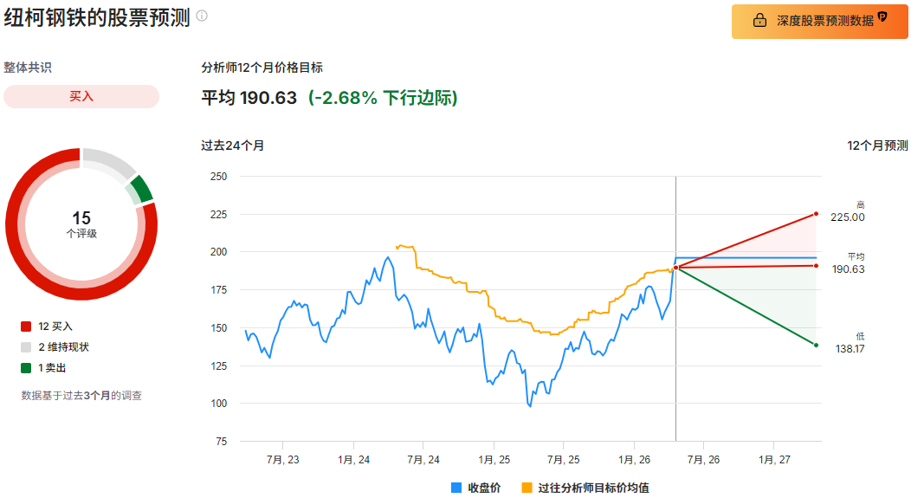Click the low target point 138.17
911x498 pixels.
(x=816, y=346)
